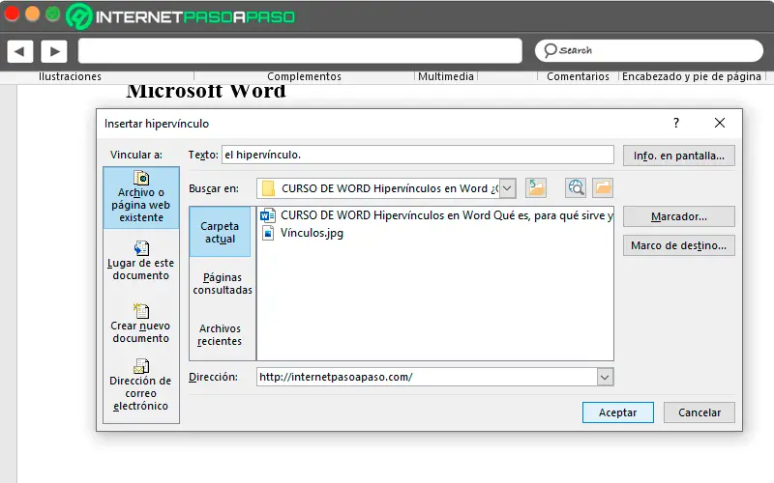Image resolution: width=774 pixels, height=483 pixels.
Task: Click the Comentarios ribbon group label
Action: tap(578, 76)
